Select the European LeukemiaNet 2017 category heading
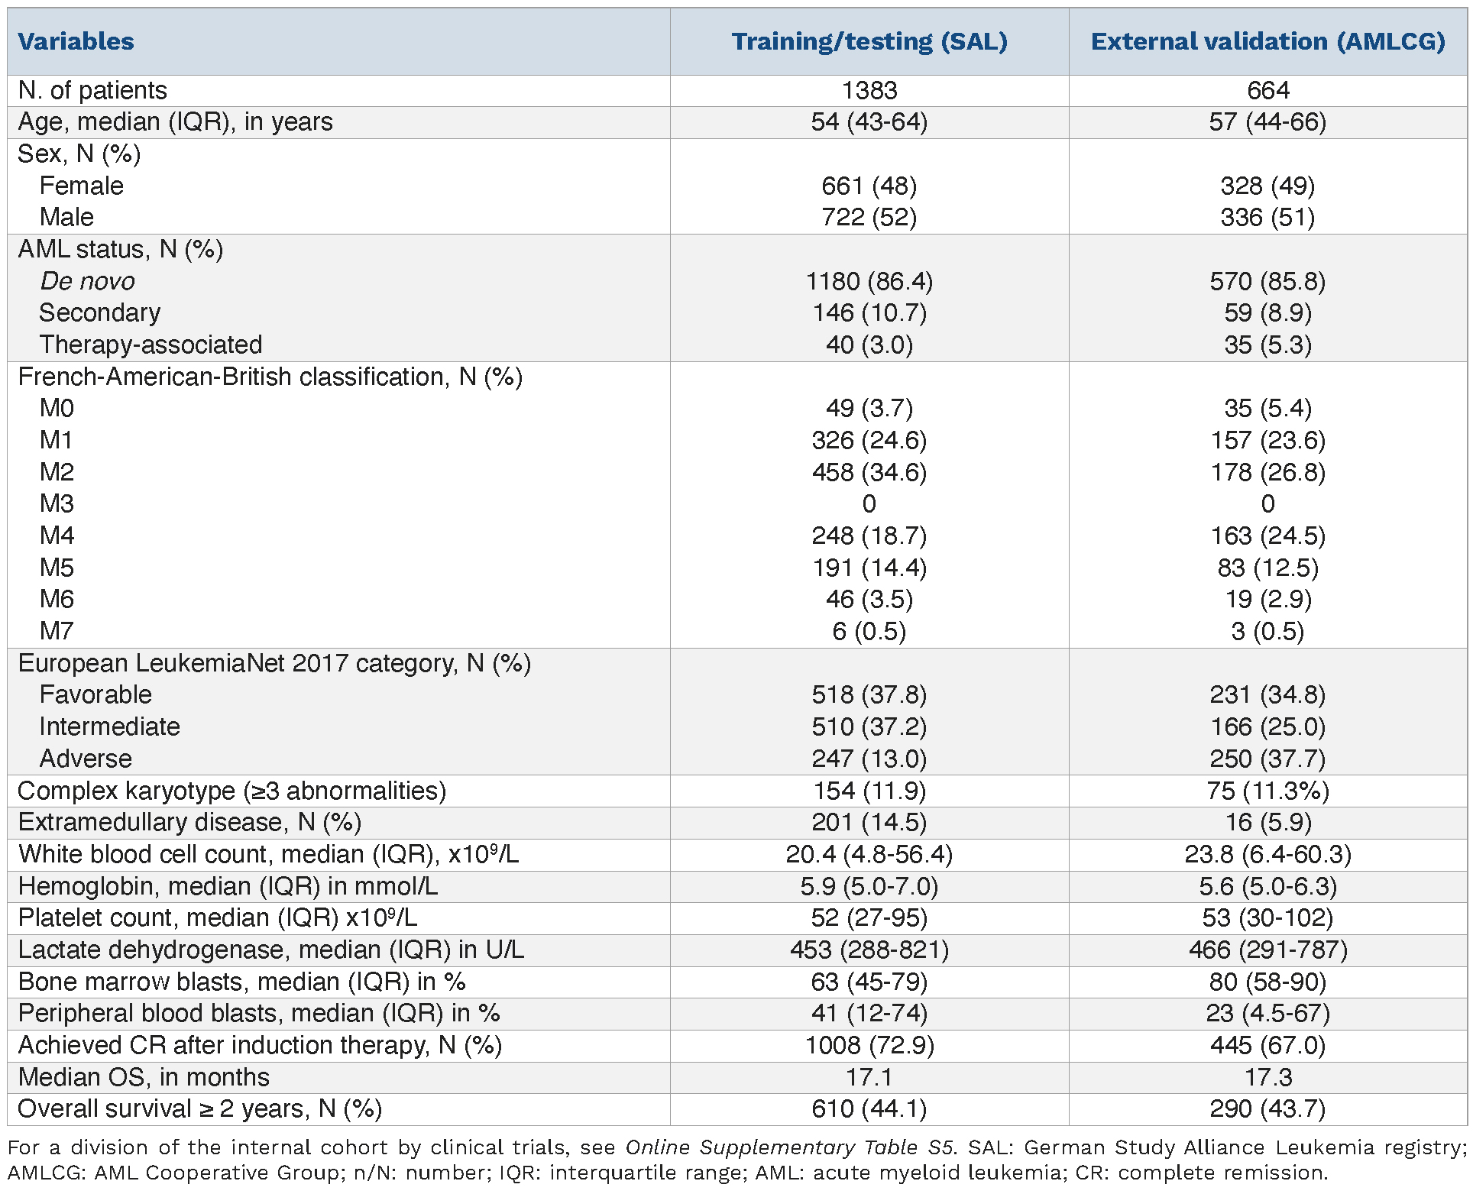 point(274,663)
